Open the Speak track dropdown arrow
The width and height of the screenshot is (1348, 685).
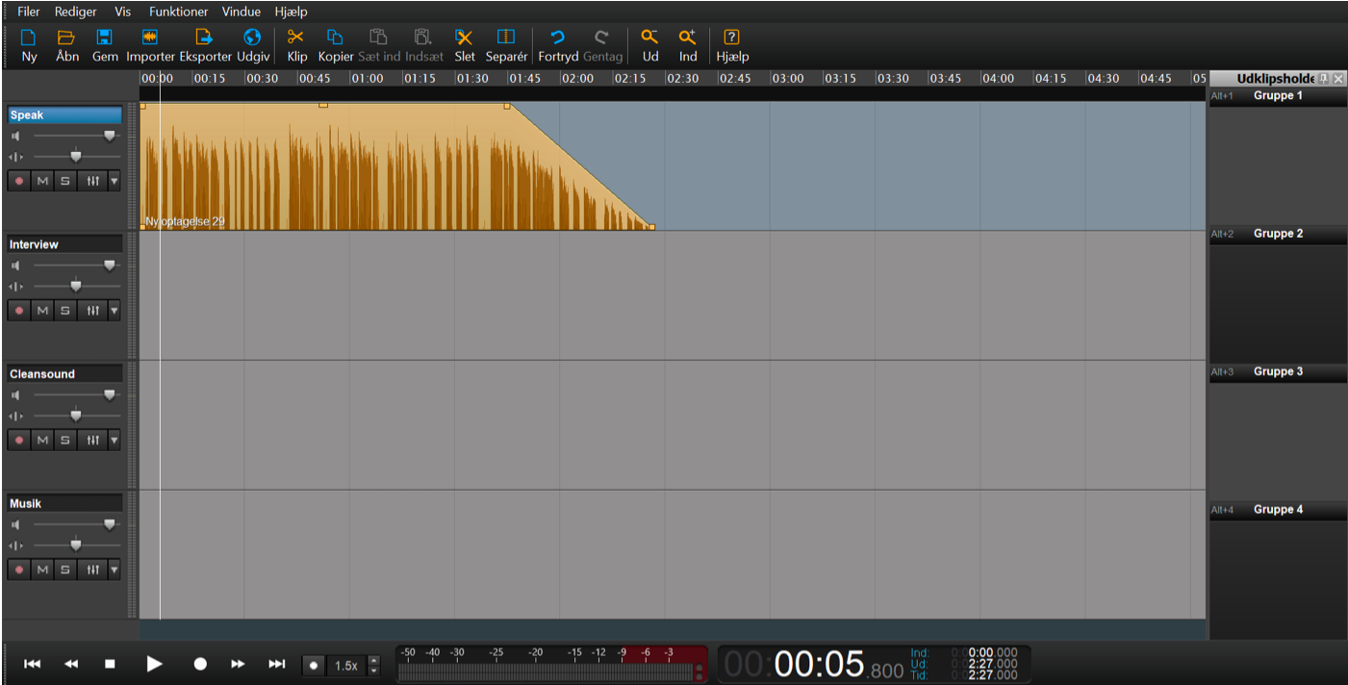click(x=114, y=181)
